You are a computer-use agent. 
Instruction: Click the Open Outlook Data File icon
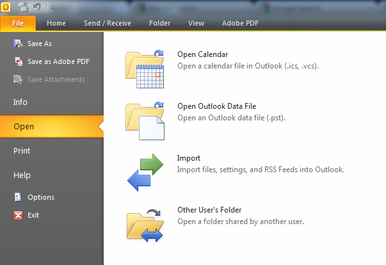[145, 121]
